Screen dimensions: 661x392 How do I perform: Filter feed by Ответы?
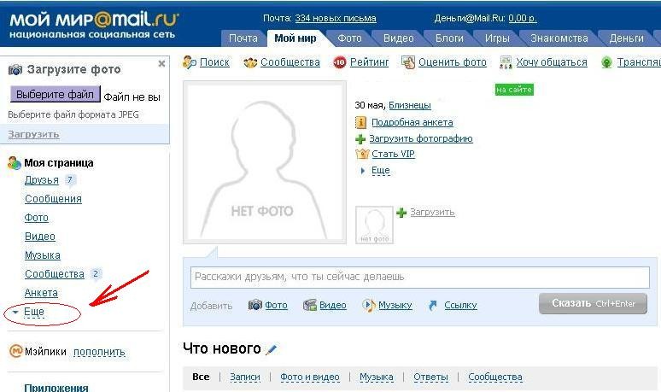tap(430, 377)
